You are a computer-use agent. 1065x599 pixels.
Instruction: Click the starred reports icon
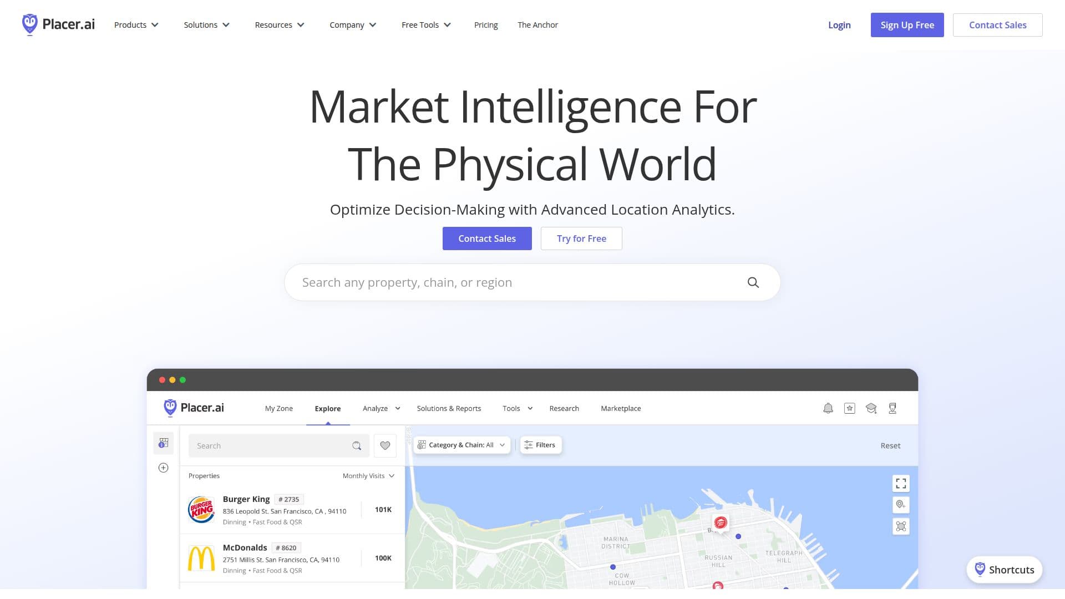point(849,408)
